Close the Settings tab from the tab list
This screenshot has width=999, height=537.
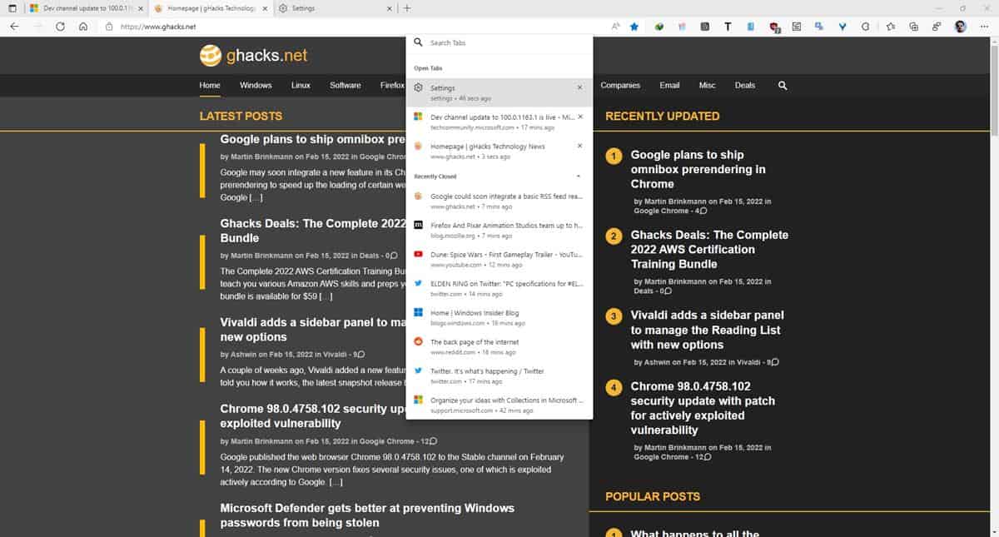click(579, 87)
